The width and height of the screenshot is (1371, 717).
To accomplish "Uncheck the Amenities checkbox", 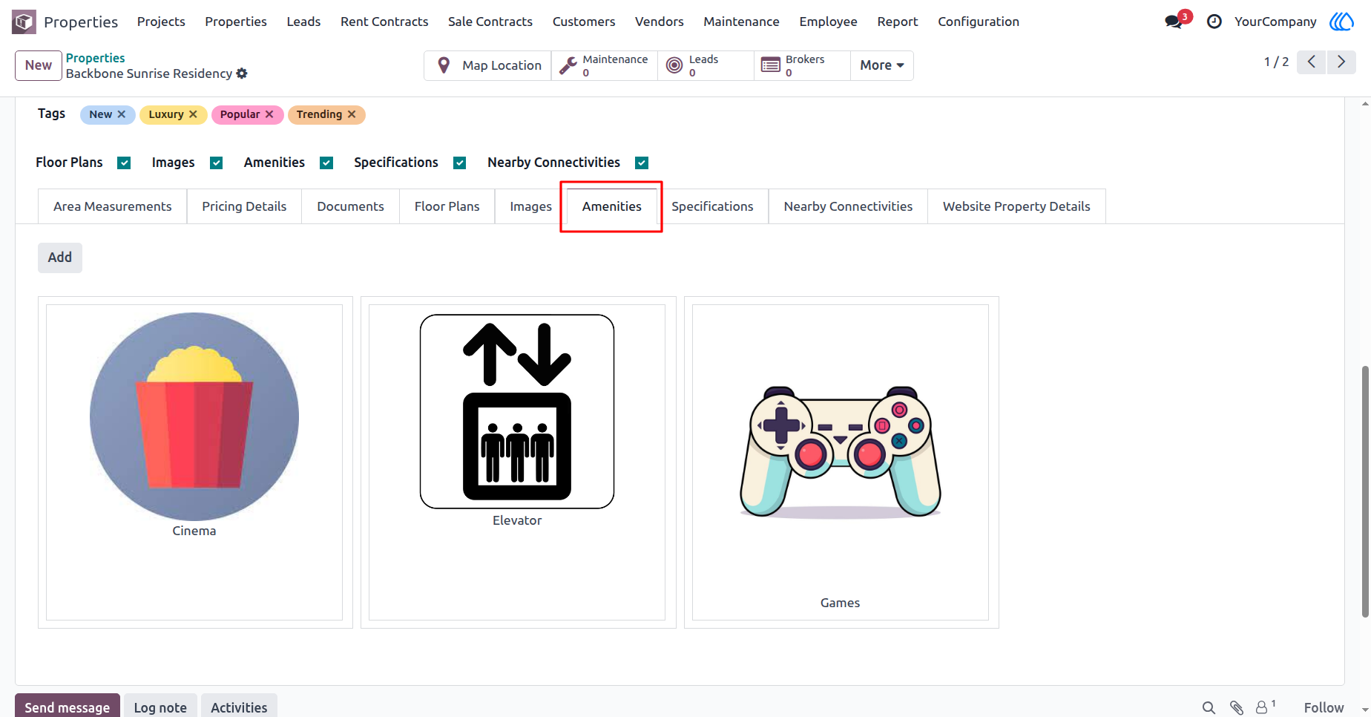I will (x=326, y=163).
